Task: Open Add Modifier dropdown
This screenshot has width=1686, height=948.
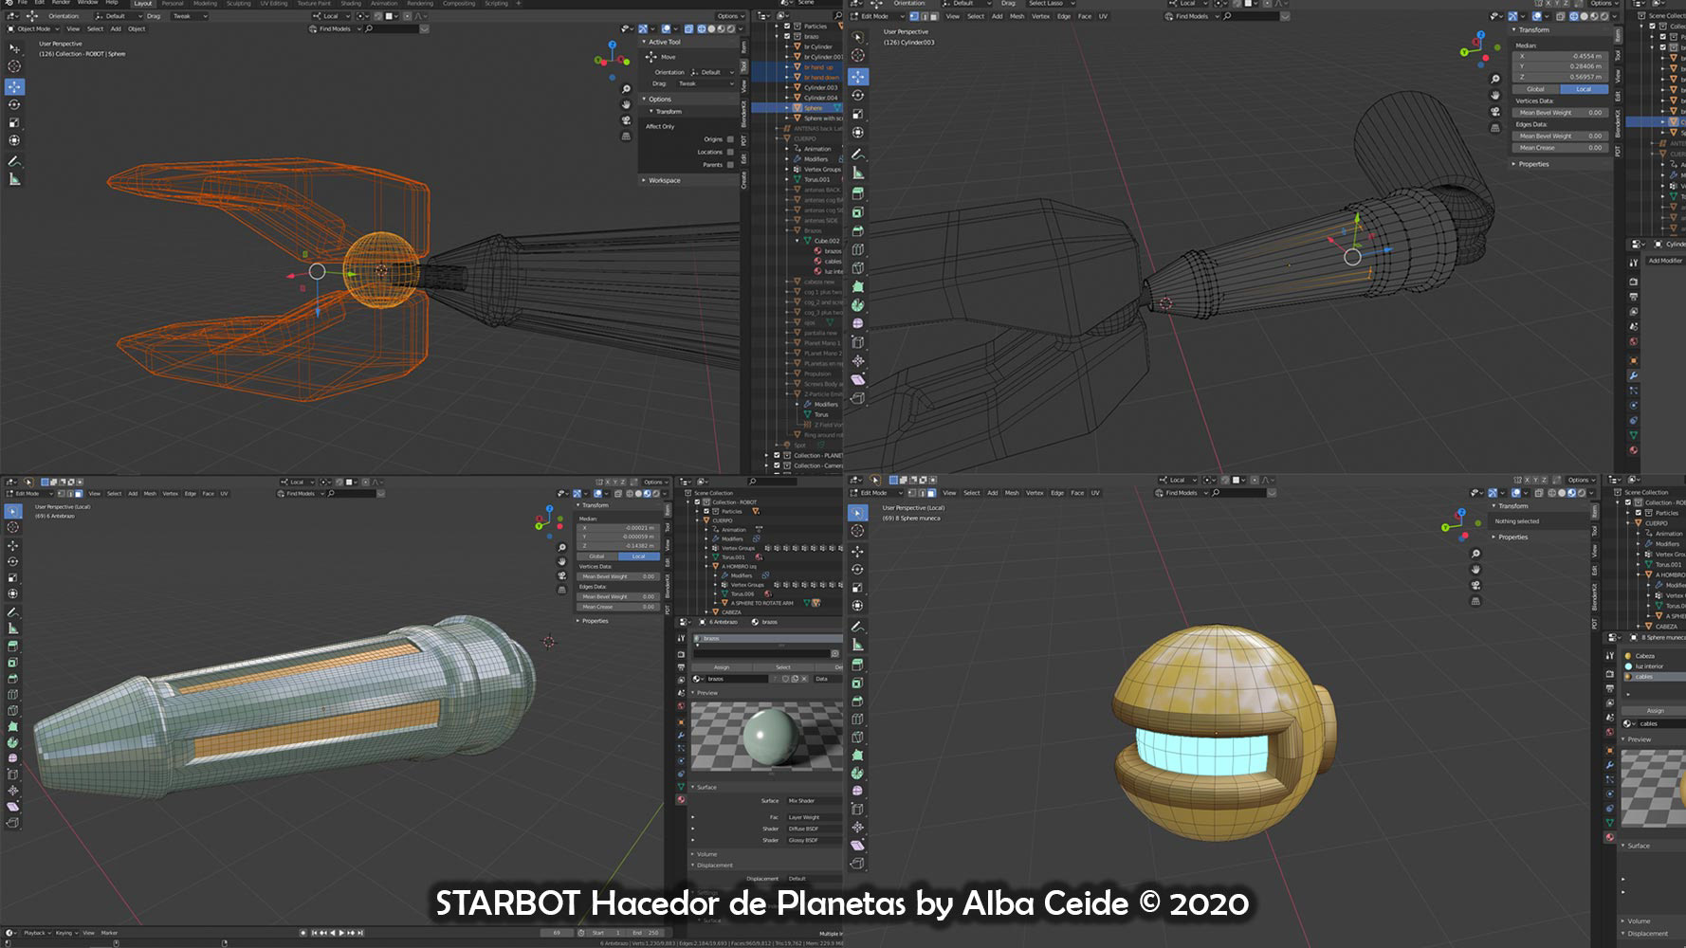Action: [1664, 261]
